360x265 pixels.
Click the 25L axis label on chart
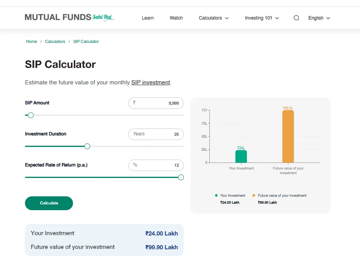204,150
